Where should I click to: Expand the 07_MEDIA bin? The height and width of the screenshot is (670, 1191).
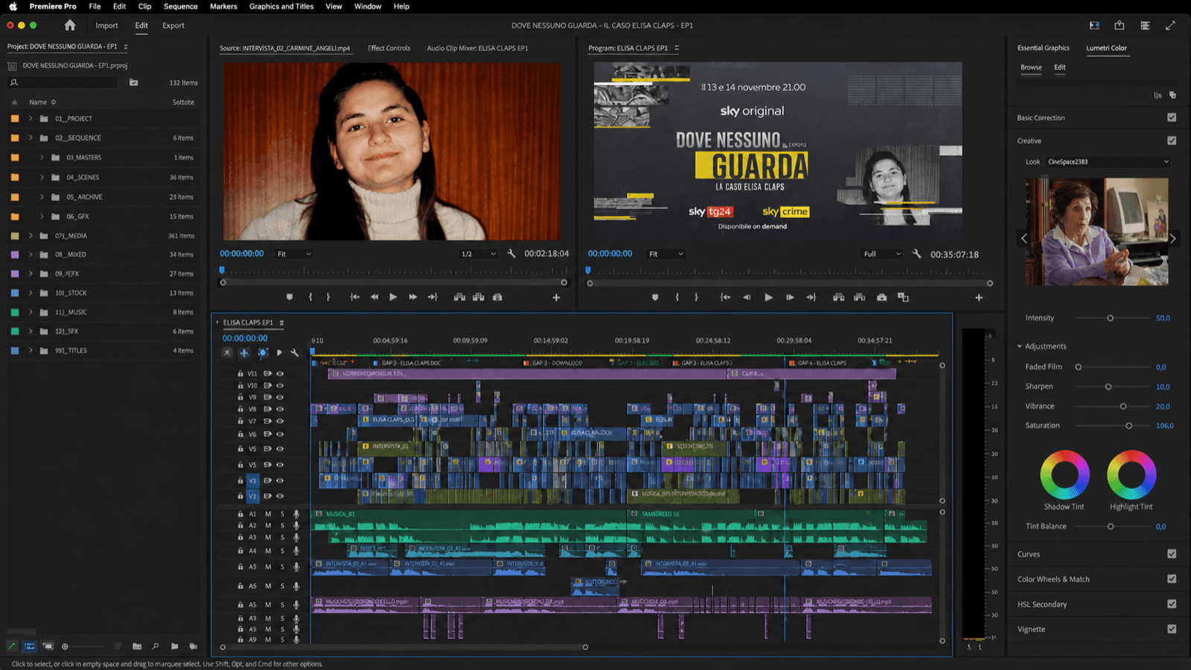(x=31, y=236)
